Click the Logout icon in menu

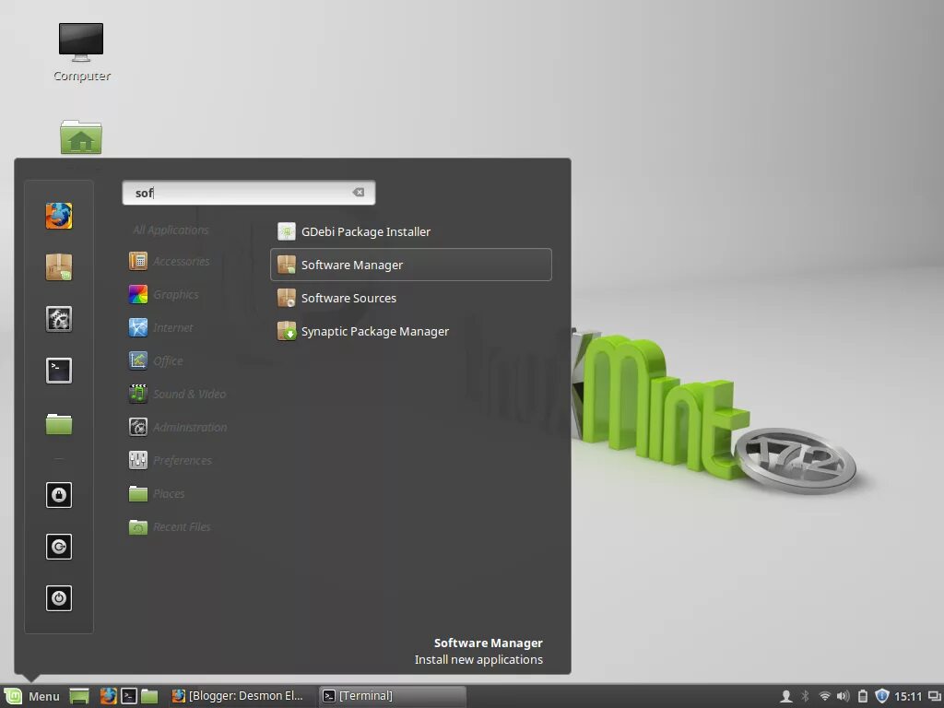coord(59,547)
